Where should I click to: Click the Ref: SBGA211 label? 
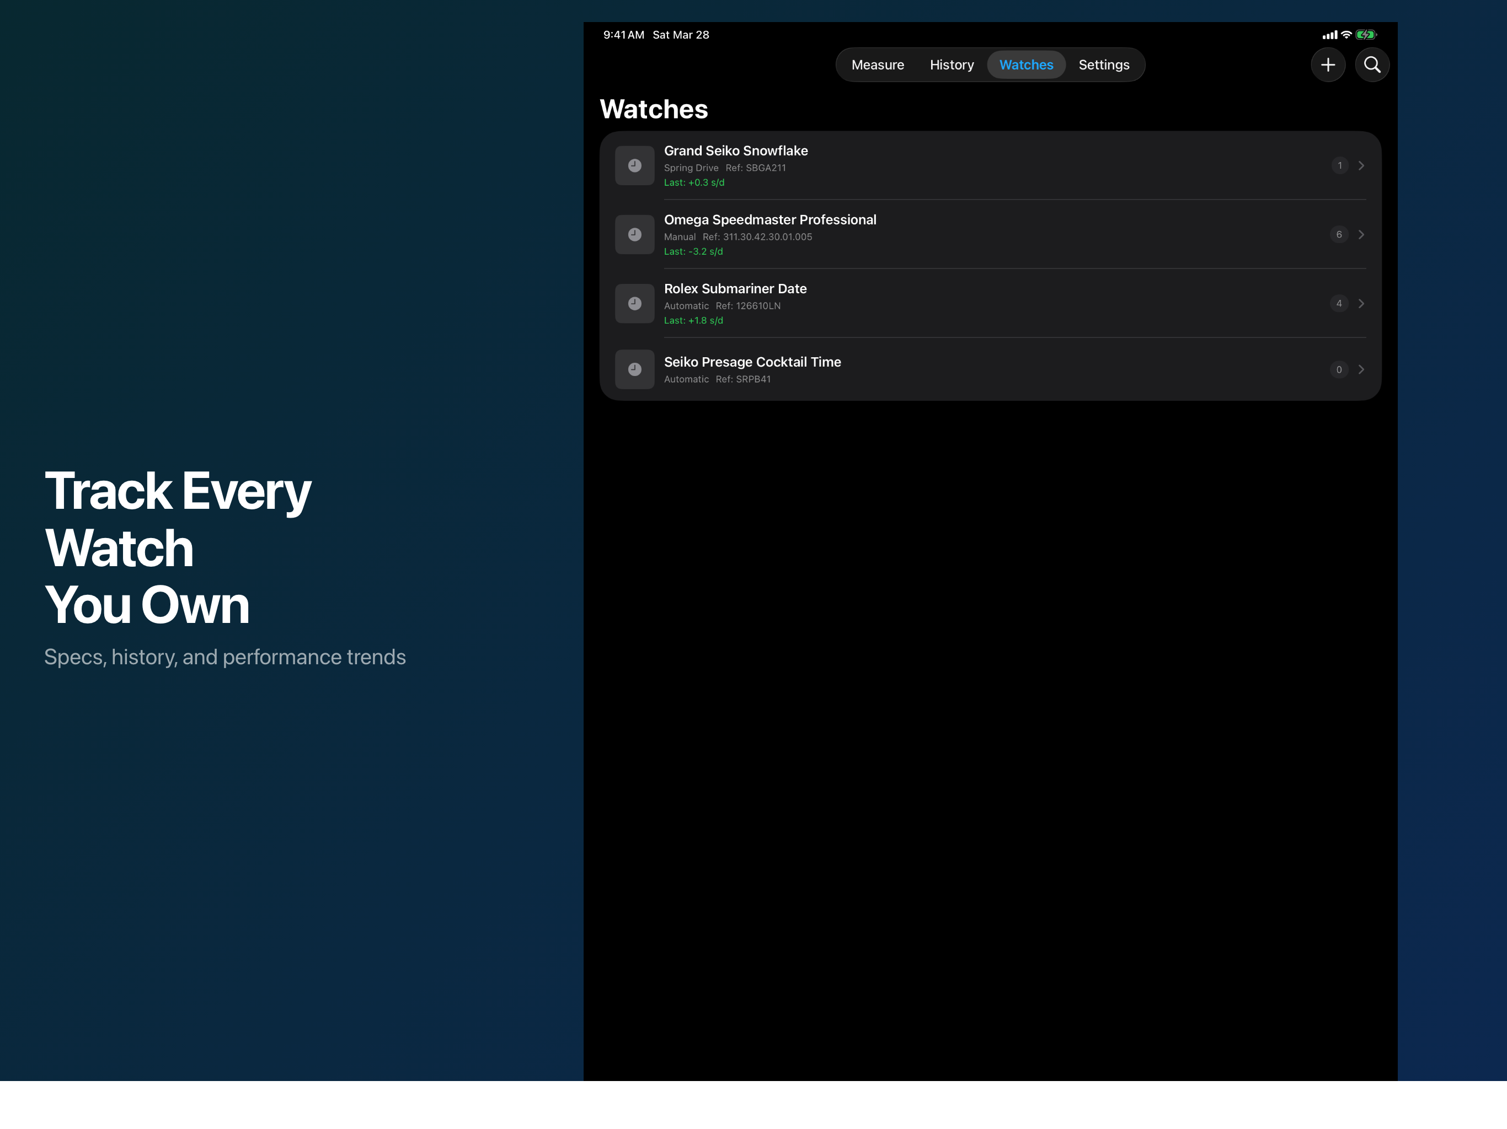coord(755,168)
